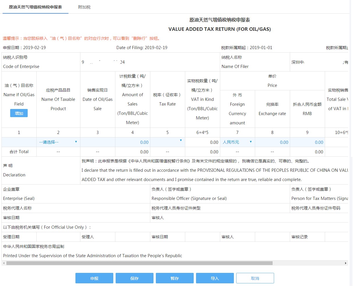The image size is (353, 297).
Task: Click the Date of Oil/Gas Sale input cell
Action: [98, 142]
